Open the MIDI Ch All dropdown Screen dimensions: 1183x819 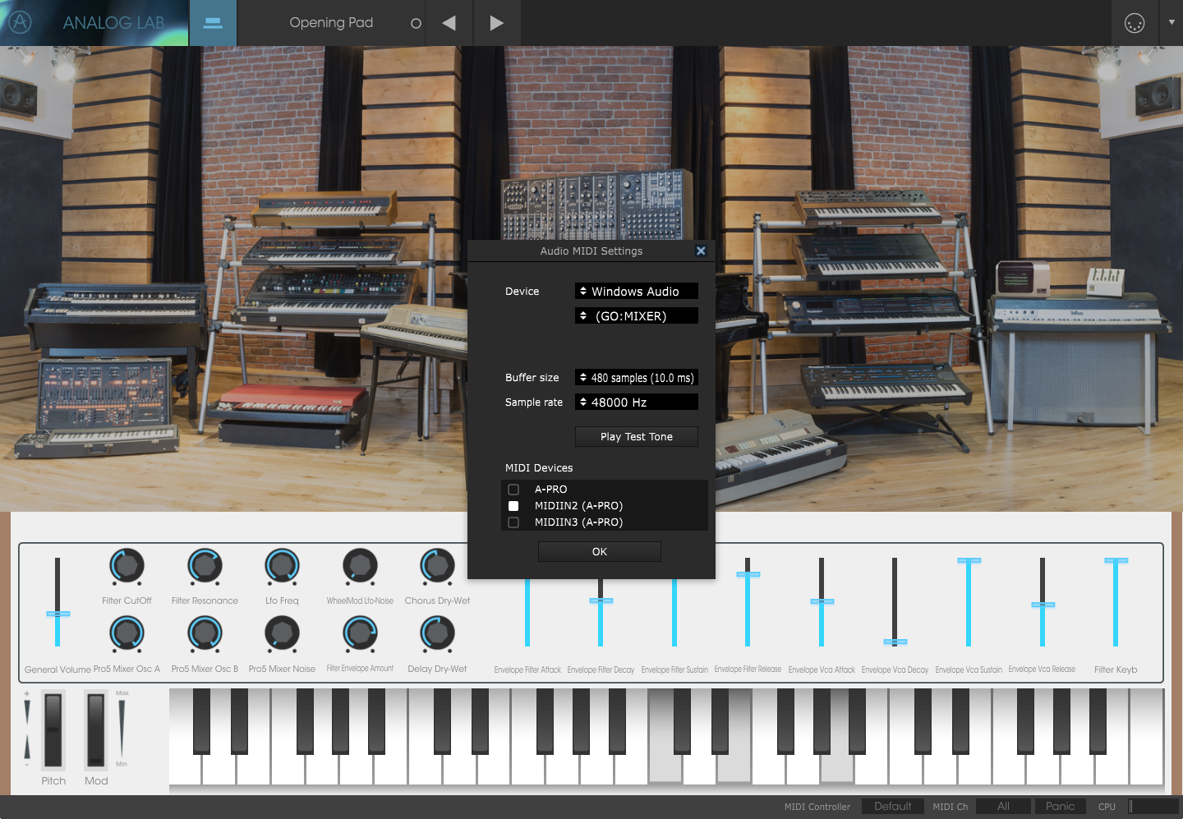tap(1003, 807)
